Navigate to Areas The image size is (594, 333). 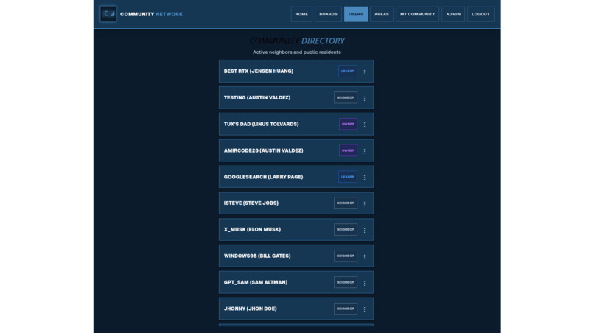point(382,14)
